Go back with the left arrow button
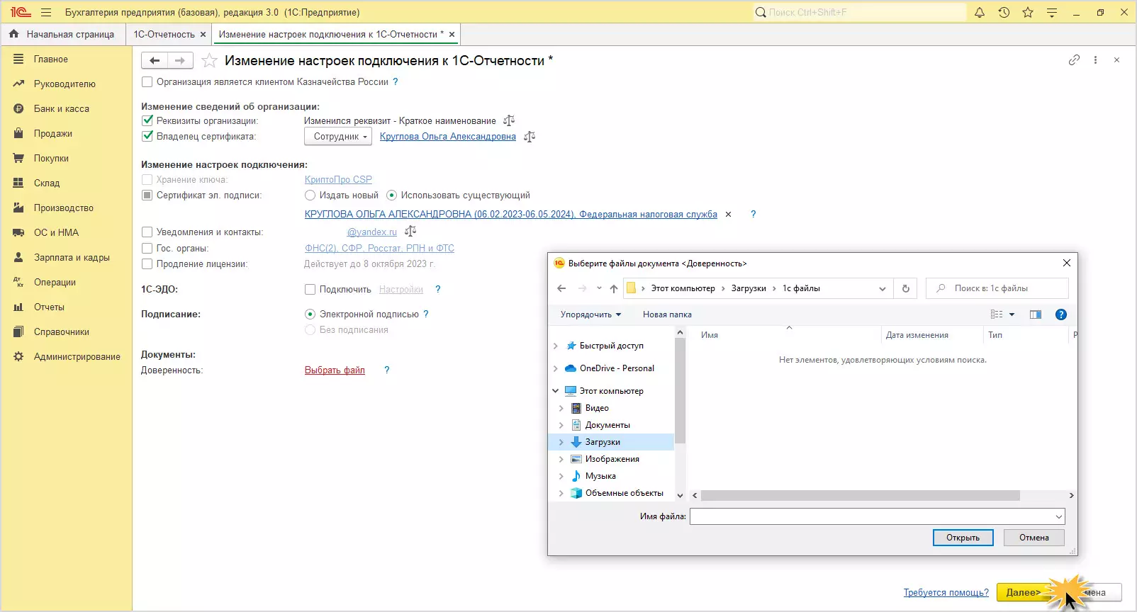The width and height of the screenshot is (1137, 612). pyautogui.click(x=154, y=61)
